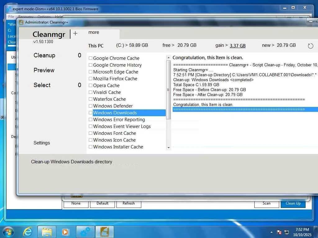Show hidden tray icons arrow
318x238 pixels.
point(271,232)
